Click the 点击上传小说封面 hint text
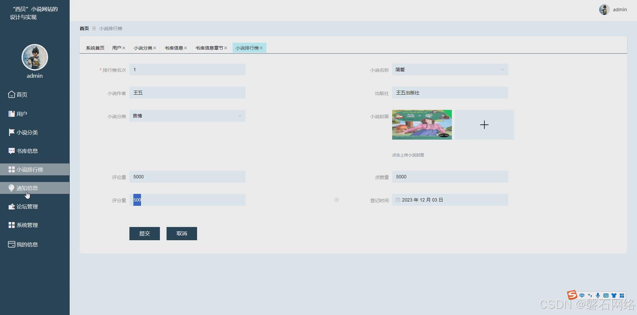Viewport: 637px width, 315px height. [x=408, y=155]
